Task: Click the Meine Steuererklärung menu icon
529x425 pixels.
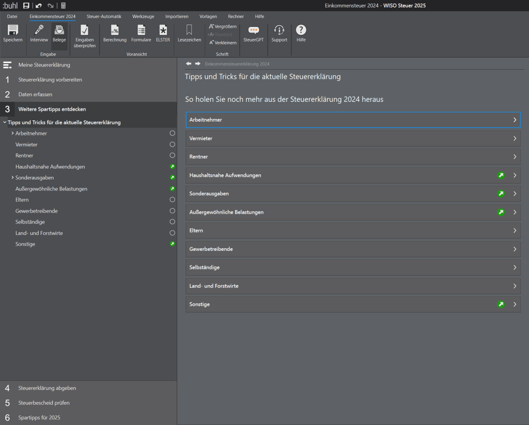Action: (x=7, y=65)
